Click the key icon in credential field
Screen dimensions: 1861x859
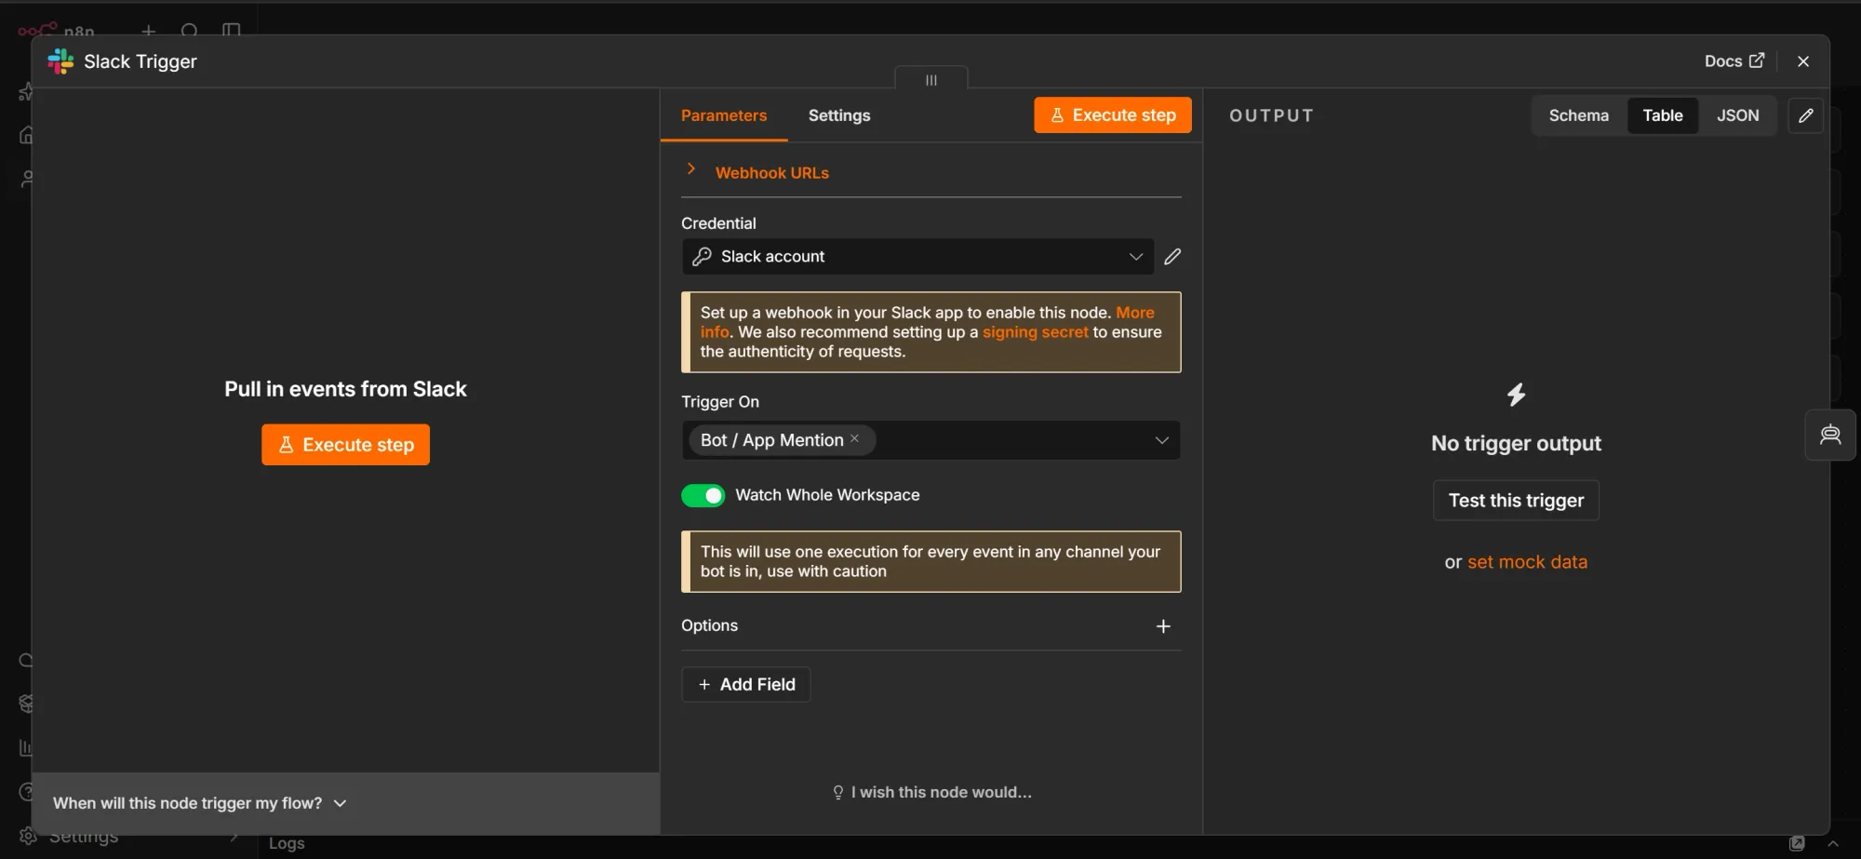[x=702, y=257]
